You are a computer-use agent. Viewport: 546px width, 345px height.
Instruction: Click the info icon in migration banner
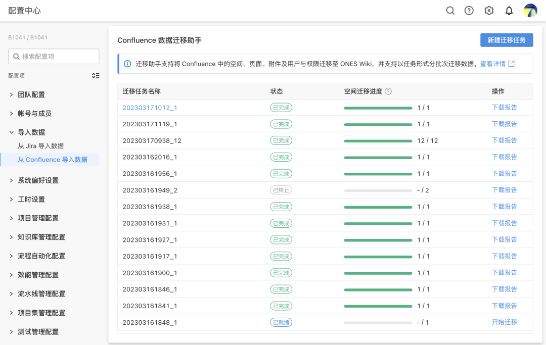127,64
